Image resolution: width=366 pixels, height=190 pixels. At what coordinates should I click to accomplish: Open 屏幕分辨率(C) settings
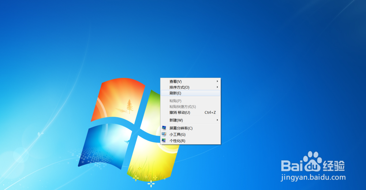coord(190,128)
